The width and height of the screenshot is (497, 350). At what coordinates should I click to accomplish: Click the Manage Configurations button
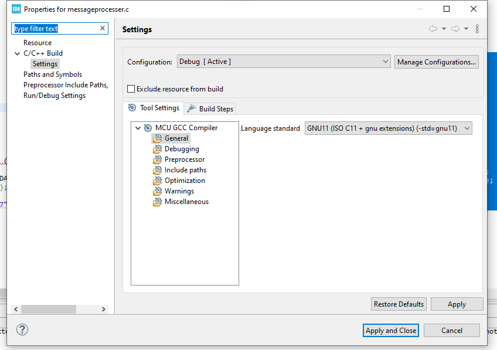click(437, 62)
